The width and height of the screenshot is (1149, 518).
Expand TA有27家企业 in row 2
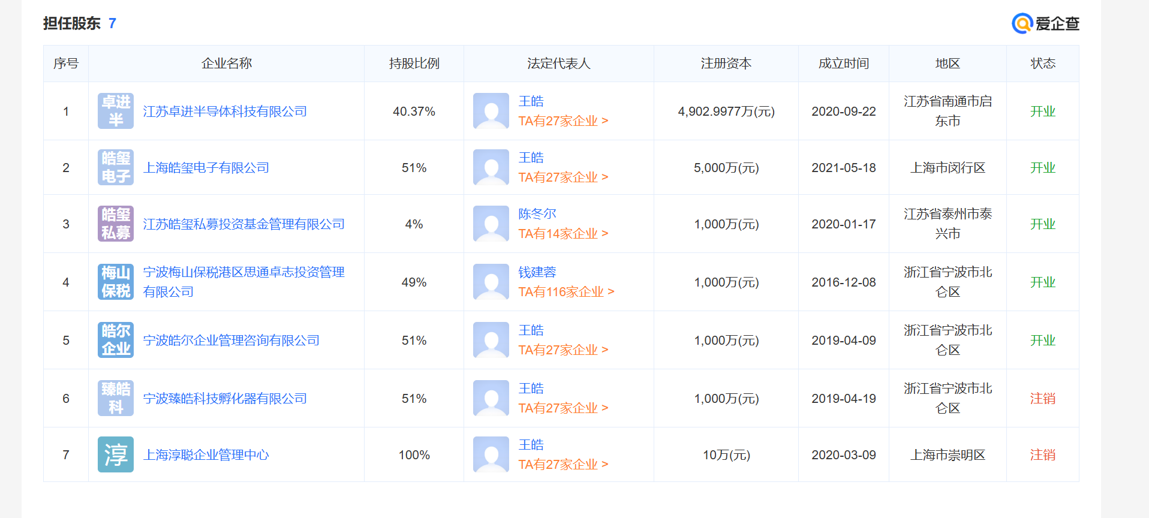click(563, 177)
